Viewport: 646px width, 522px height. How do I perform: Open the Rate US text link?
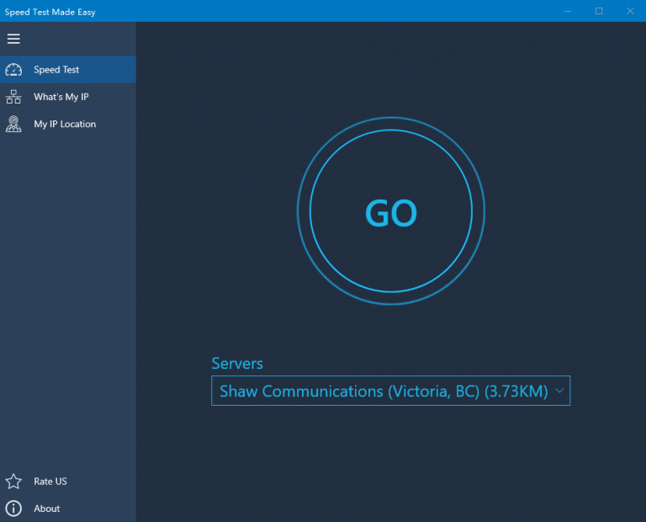50,482
